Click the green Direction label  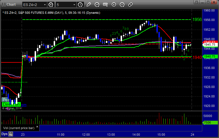click(11, 104)
